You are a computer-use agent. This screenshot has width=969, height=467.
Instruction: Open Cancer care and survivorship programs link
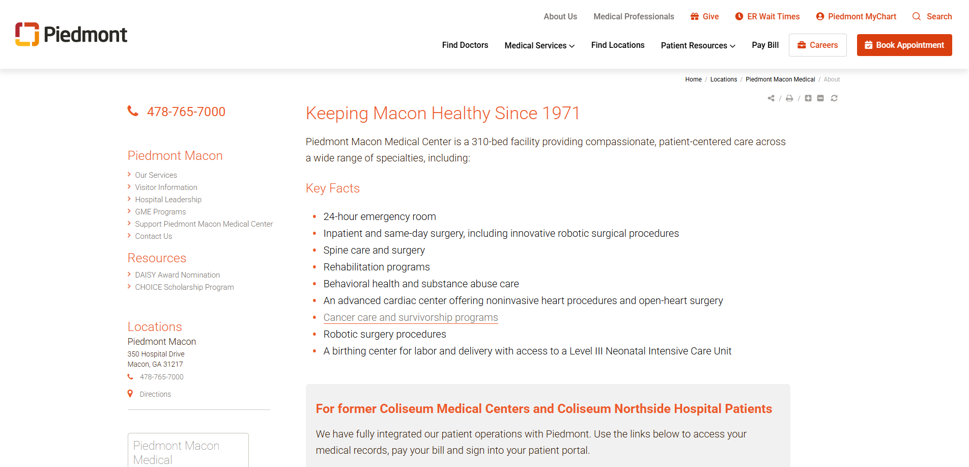point(411,317)
